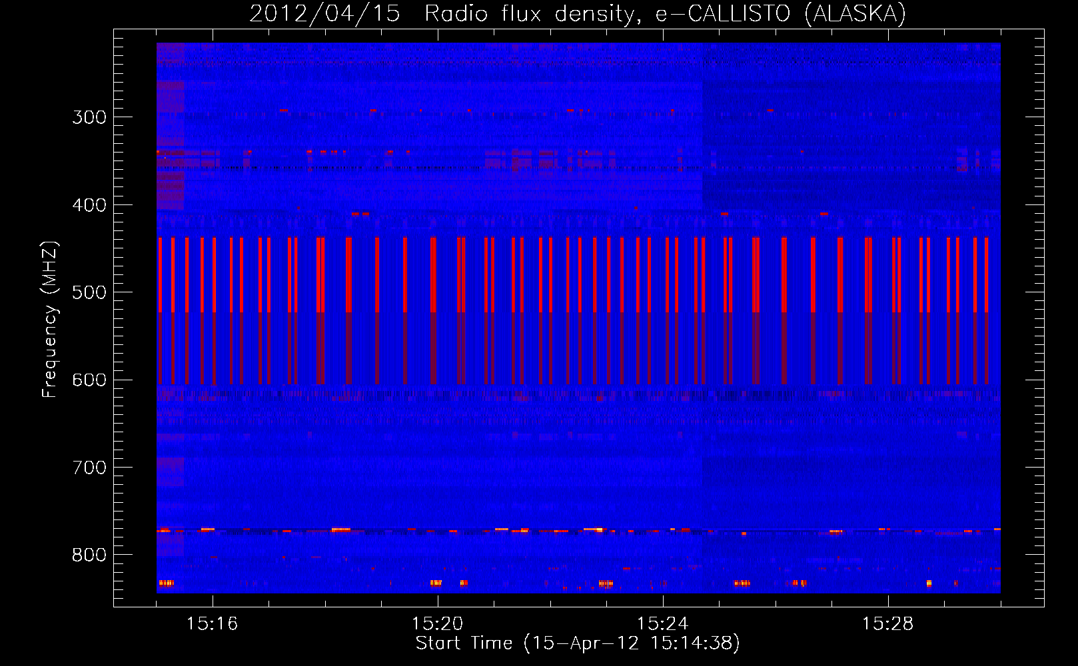Click the plot title '2012/04/15 Radio flux density, e-CALLISTO (ALASKA)'
The width and height of the screenshot is (1078, 666).
click(578, 13)
